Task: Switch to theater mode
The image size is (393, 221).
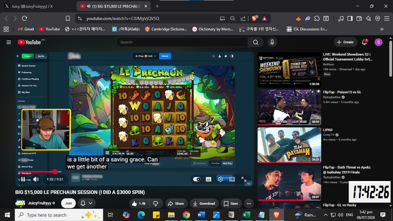Action: [x=232, y=179]
